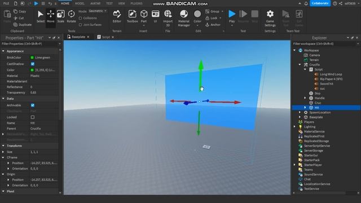Click the Lock tool
The height and width of the screenshot is (203, 361).
point(212,18)
